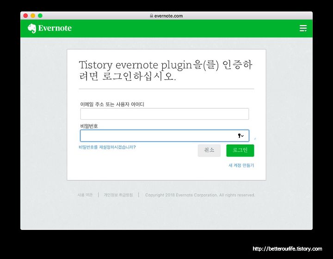Image resolution: width=333 pixels, height=259 pixels.
Task: Open the 새 계정 만들기 link
Action: click(x=241, y=165)
